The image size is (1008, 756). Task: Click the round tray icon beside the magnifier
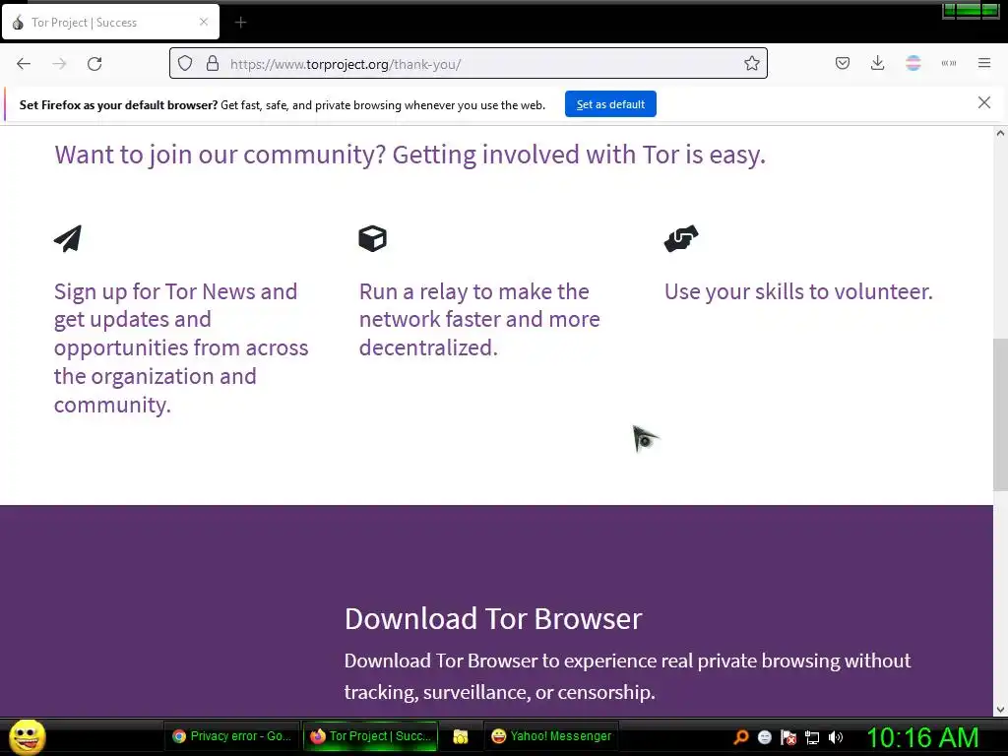(x=764, y=737)
